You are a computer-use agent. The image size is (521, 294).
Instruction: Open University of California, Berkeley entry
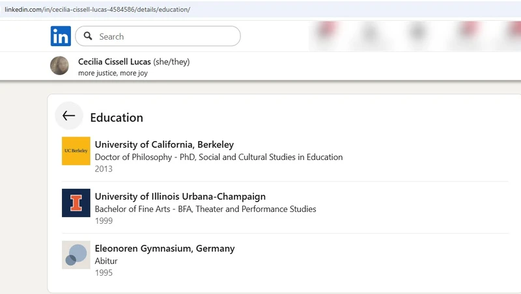[164, 144]
